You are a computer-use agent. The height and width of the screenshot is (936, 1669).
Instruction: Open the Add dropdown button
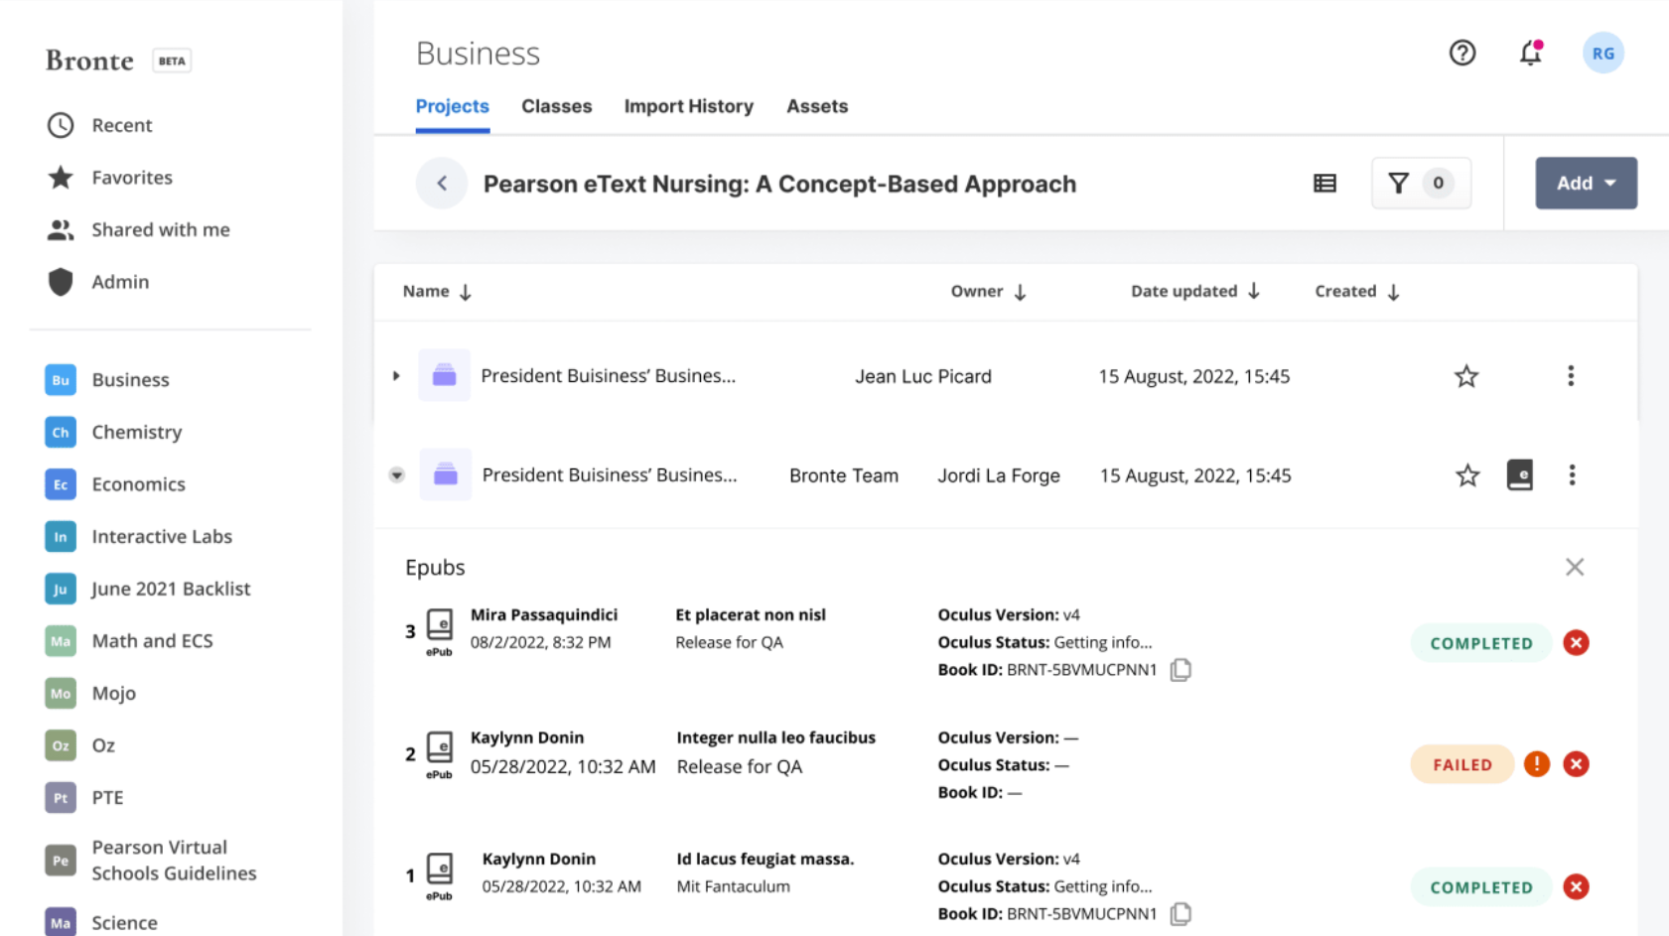[1586, 184]
